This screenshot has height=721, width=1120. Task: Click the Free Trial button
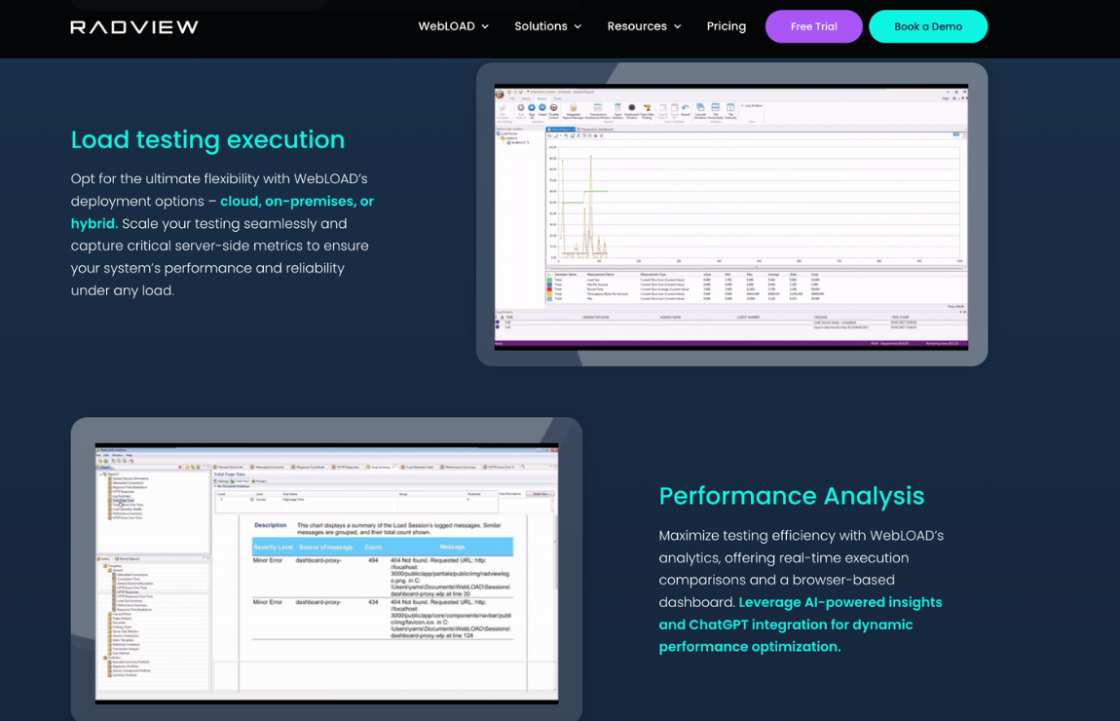[x=813, y=26]
